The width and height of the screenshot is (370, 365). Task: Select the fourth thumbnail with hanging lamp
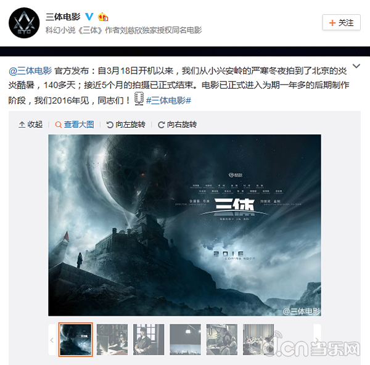coord(185,340)
